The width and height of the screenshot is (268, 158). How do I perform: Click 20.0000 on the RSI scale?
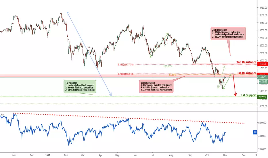[x=263, y=149]
